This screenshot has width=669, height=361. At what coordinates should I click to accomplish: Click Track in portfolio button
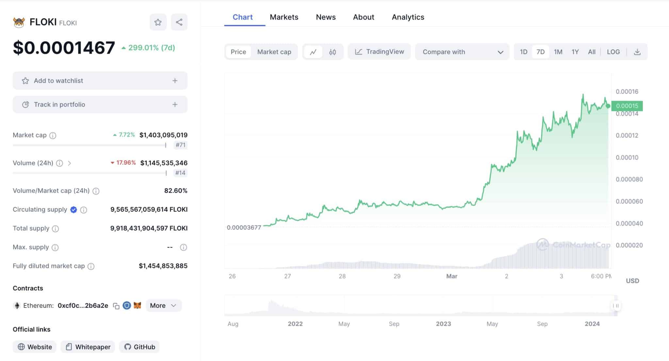pyautogui.click(x=100, y=105)
